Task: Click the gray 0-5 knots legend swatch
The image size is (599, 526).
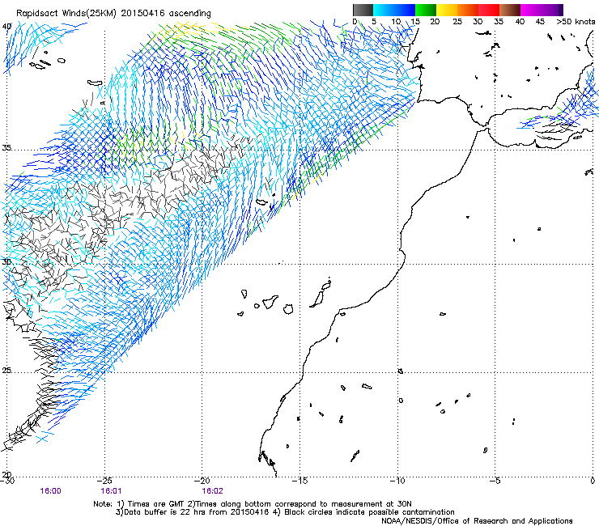Action: pyautogui.click(x=363, y=10)
